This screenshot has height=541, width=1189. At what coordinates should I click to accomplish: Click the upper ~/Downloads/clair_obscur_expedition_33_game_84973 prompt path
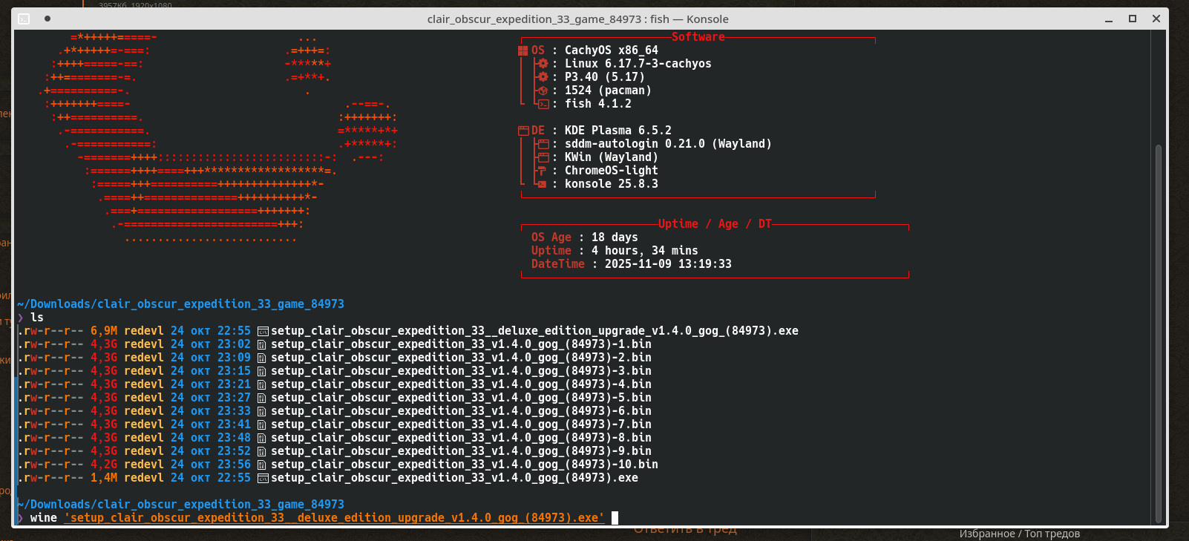pos(180,304)
